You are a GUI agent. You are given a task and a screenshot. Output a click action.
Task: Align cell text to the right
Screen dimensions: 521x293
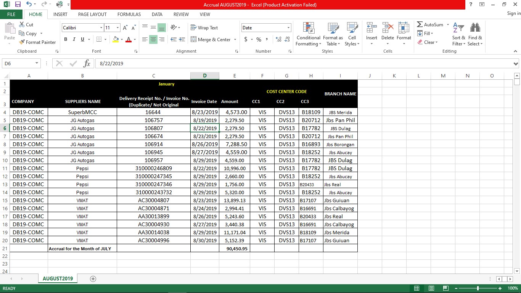coord(162,39)
